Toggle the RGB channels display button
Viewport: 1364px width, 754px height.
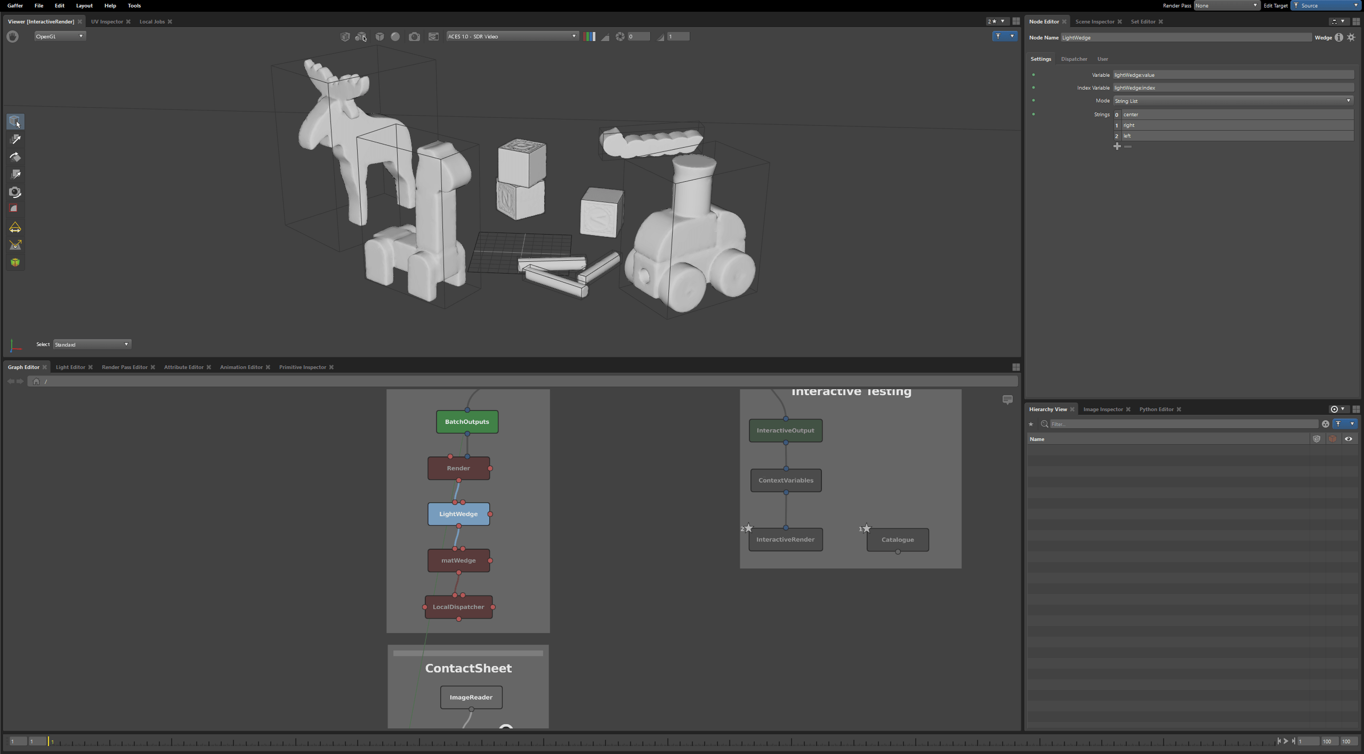pyautogui.click(x=590, y=36)
